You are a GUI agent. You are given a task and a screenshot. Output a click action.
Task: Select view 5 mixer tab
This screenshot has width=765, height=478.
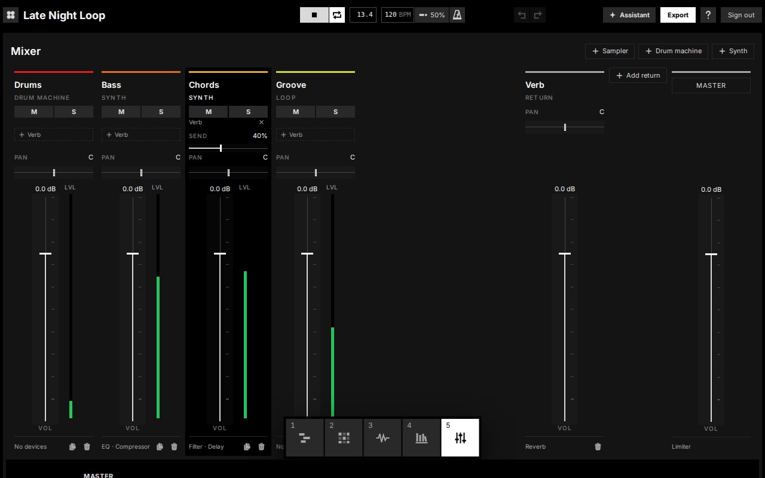coord(460,437)
